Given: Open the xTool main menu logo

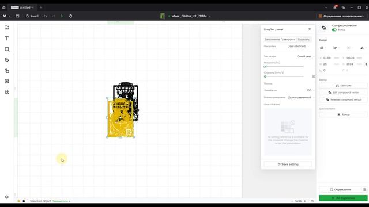Looking at the screenshot, I should tap(5, 16).
